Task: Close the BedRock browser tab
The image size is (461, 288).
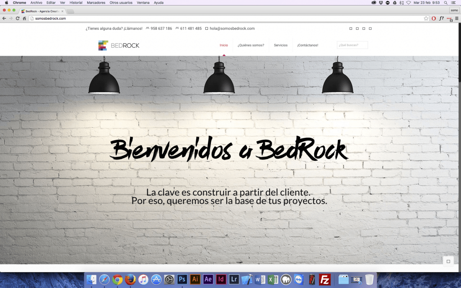Action: click(x=62, y=11)
